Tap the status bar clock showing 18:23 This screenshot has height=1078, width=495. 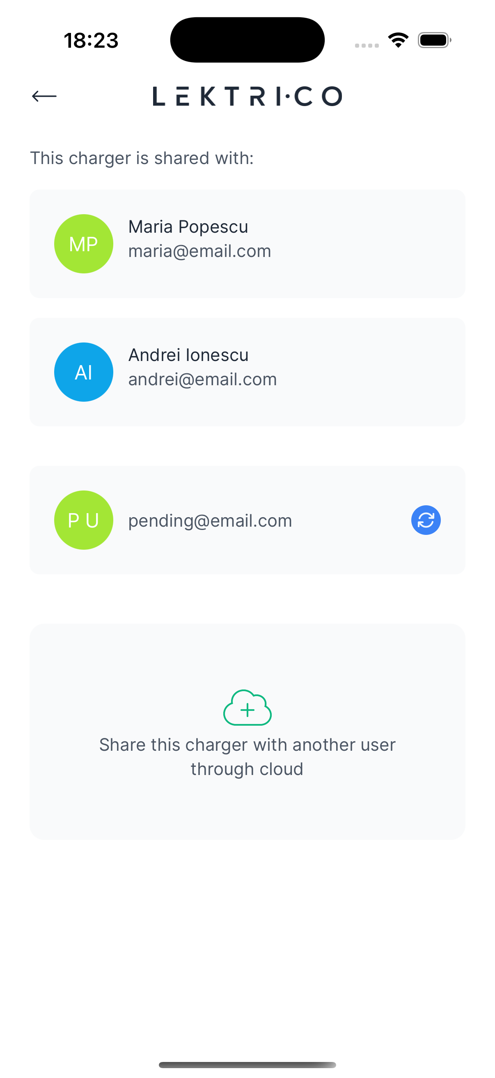tap(91, 41)
